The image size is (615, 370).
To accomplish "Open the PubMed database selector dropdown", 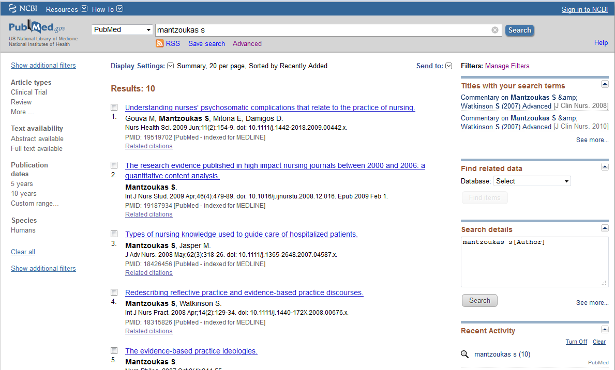I will tap(123, 30).
